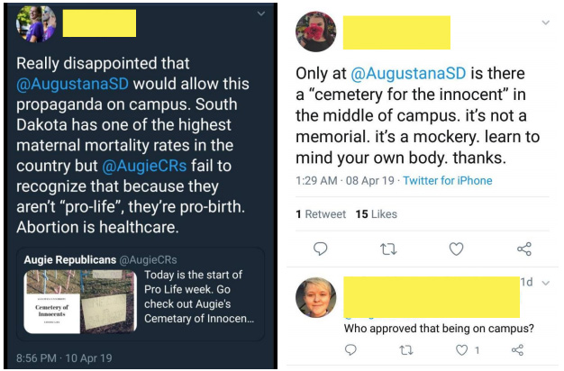564x371 pixels.
Task: Follow the @AugustanaSD mention in right tweet
Action: coord(408,73)
